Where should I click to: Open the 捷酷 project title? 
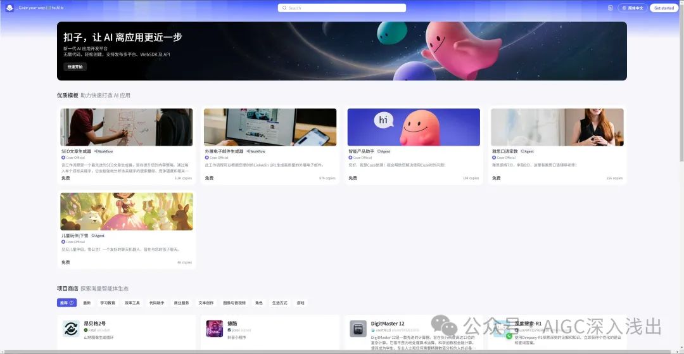(x=232, y=324)
